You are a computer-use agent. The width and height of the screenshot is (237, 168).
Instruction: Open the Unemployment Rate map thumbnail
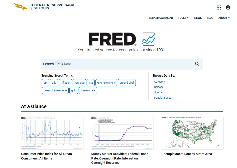192,133
